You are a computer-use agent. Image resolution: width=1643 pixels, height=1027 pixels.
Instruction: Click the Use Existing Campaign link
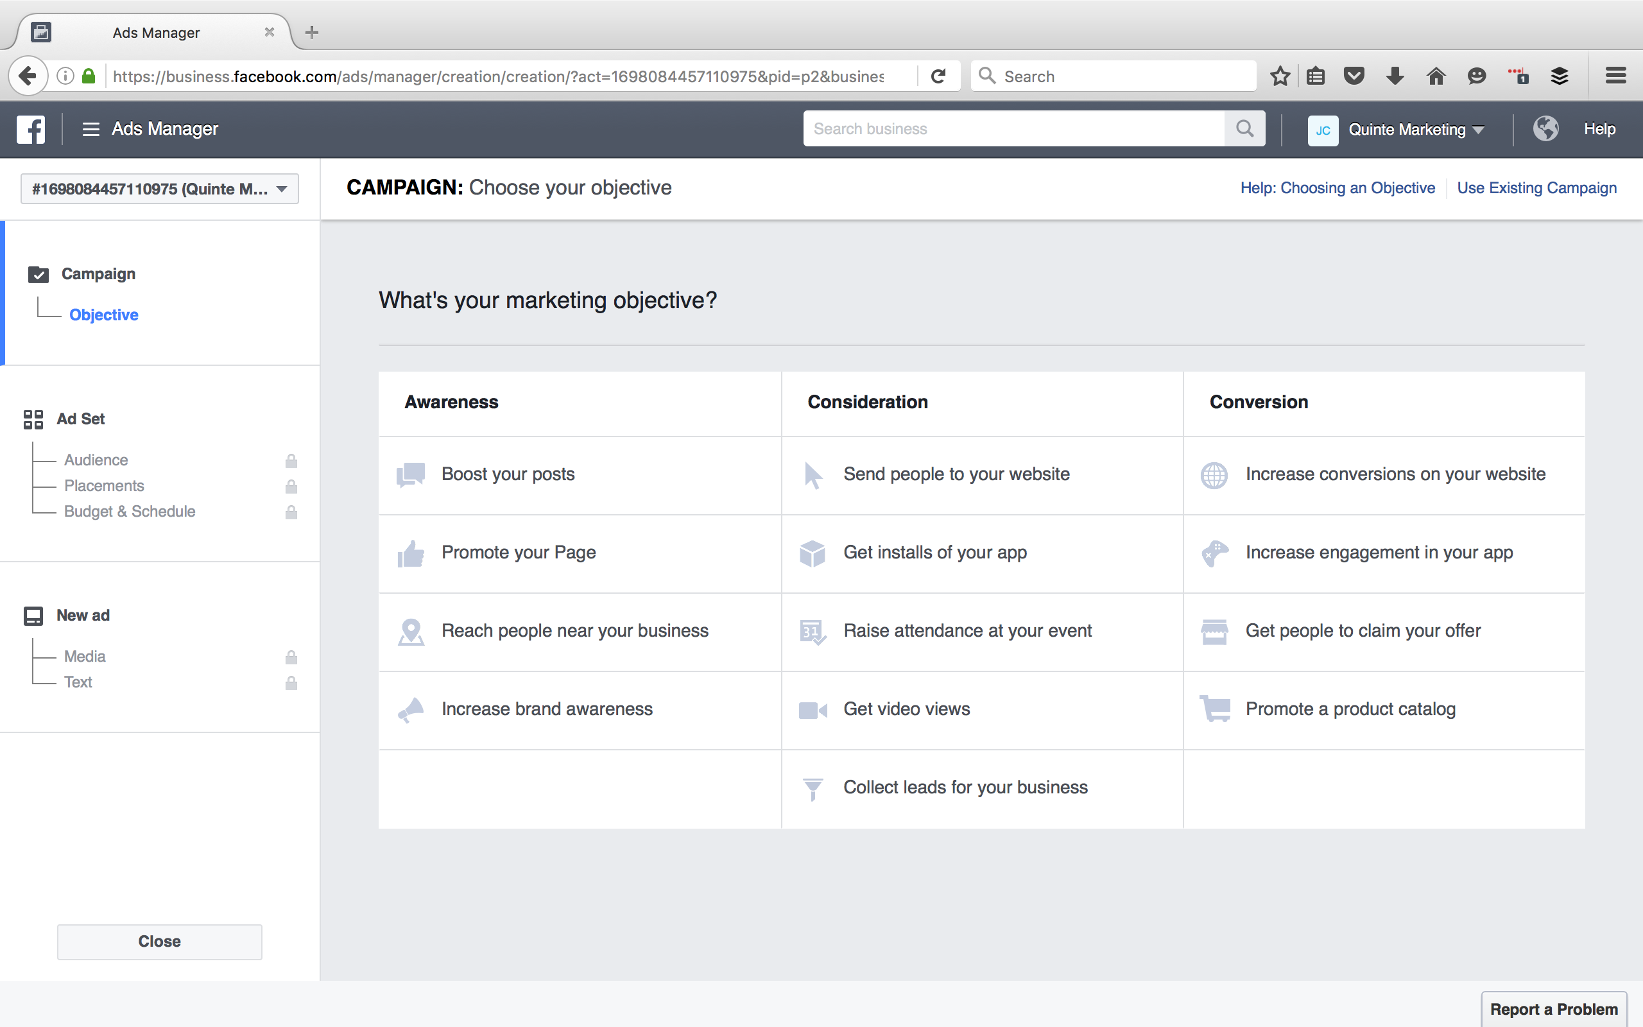point(1536,188)
